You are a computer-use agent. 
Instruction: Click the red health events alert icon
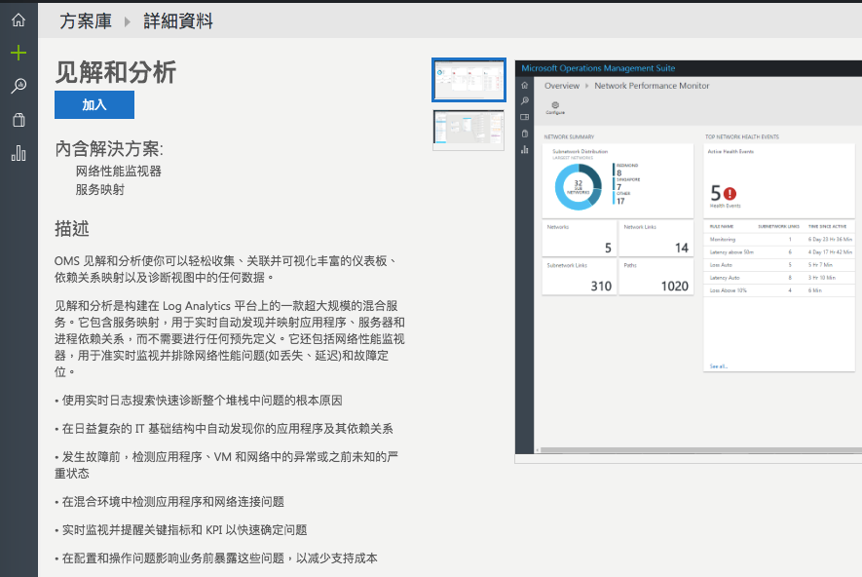[x=730, y=194]
